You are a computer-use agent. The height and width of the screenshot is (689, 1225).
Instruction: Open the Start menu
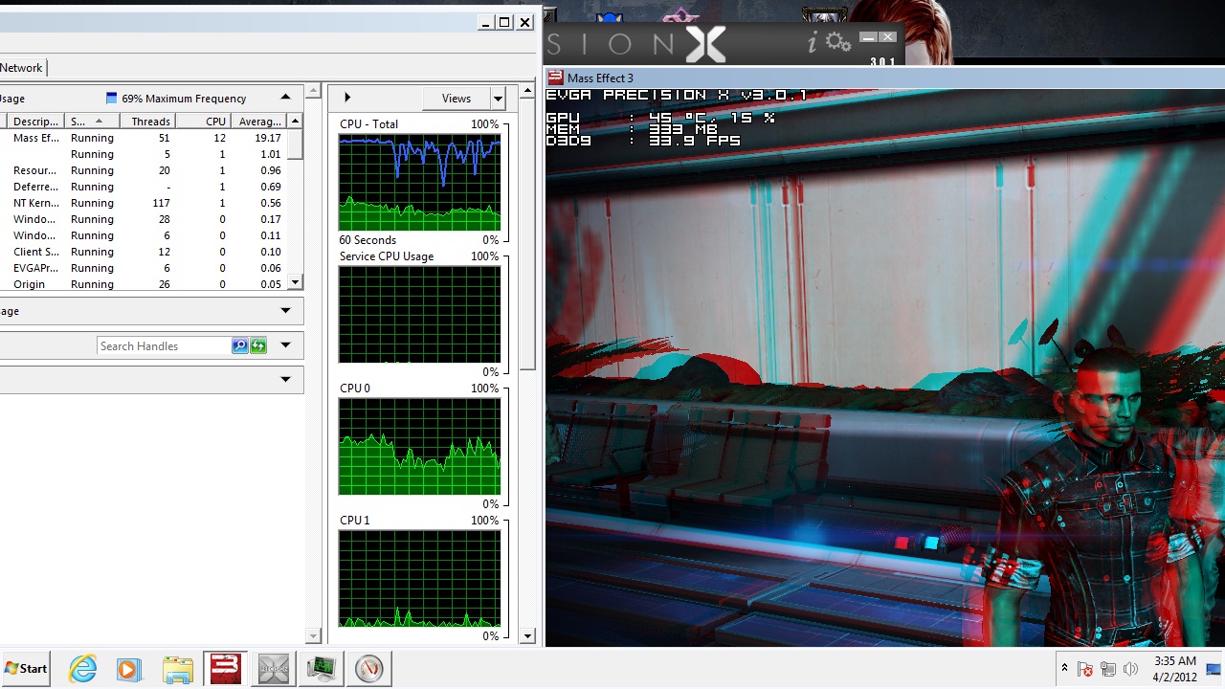click(27, 669)
